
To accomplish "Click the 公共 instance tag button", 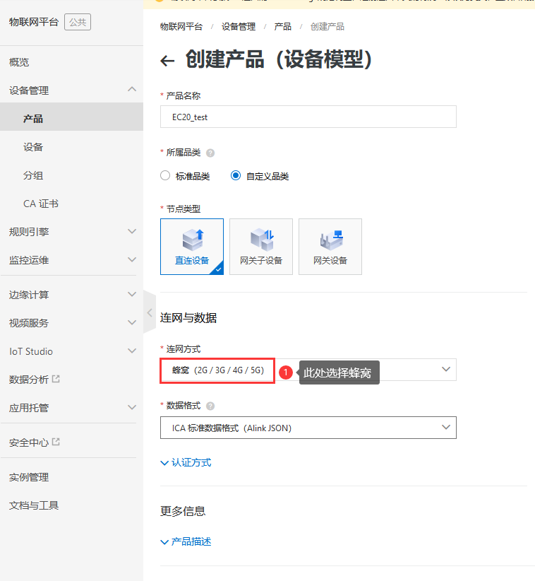I will tap(78, 22).
